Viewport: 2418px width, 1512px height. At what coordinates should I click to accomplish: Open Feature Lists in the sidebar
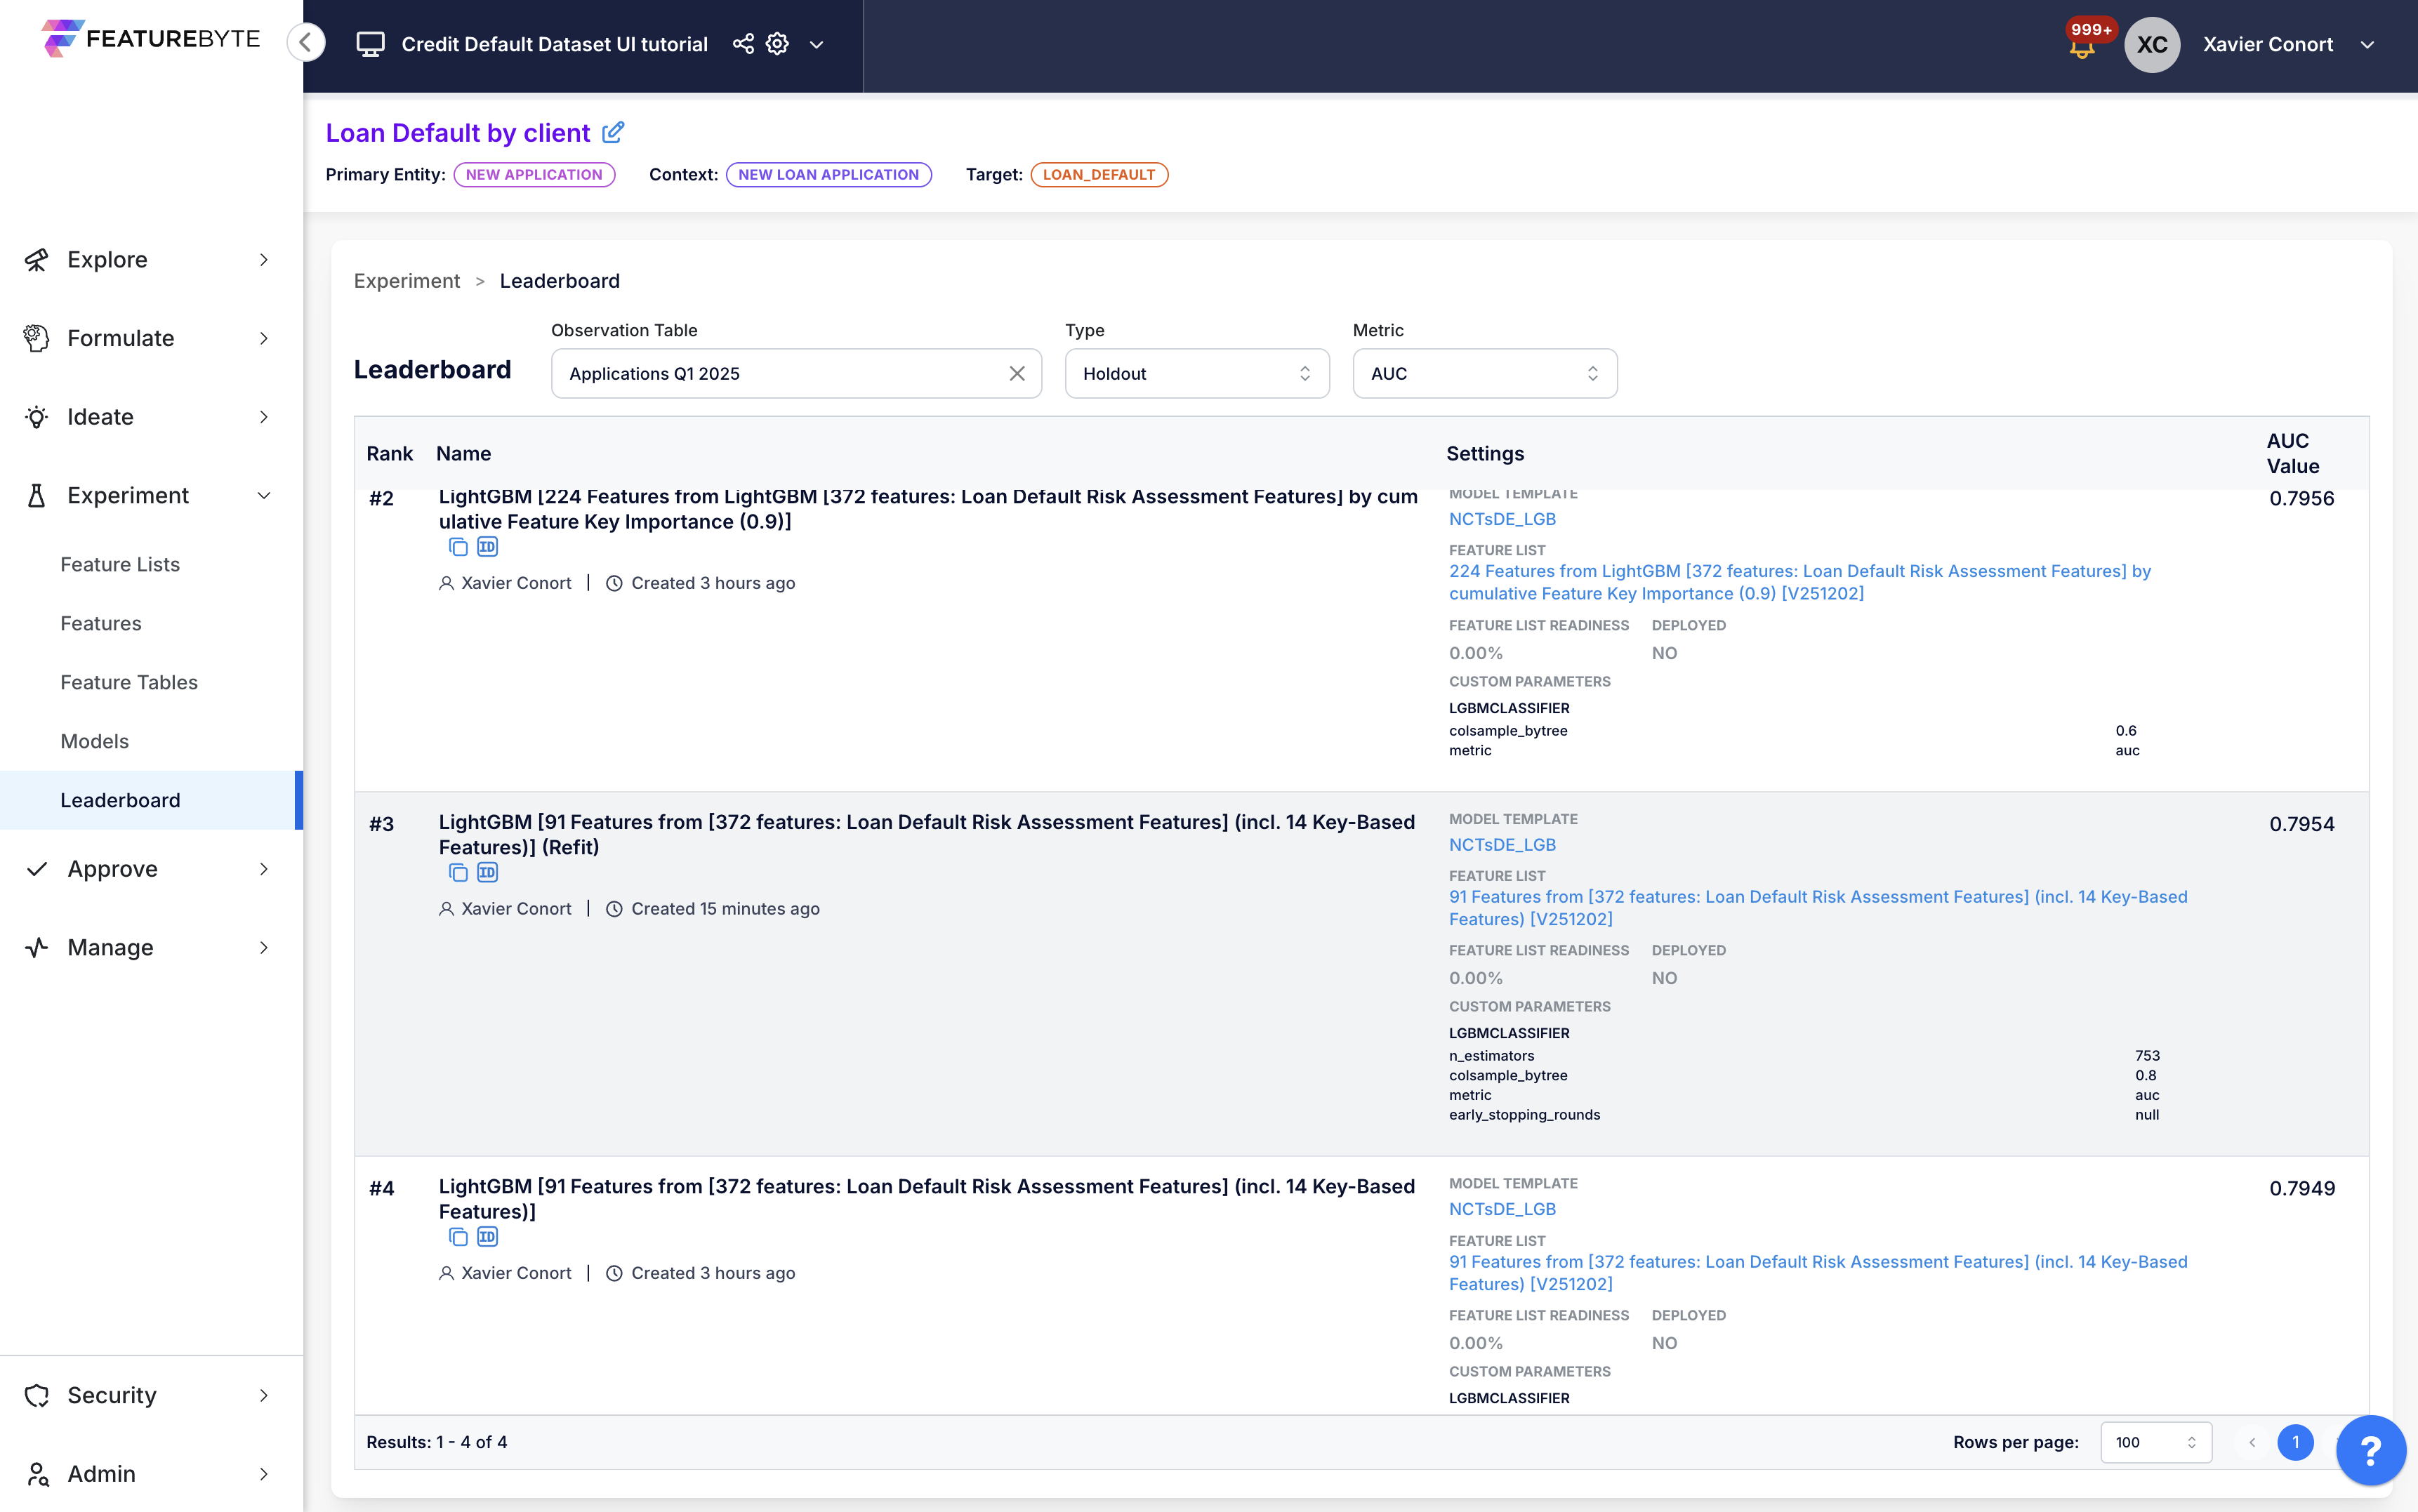[120, 564]
